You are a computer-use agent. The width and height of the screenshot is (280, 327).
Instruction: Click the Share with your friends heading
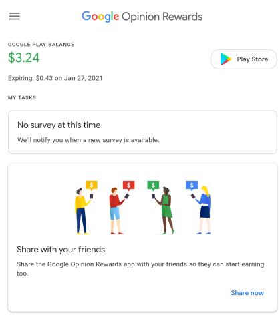[61, 250]
